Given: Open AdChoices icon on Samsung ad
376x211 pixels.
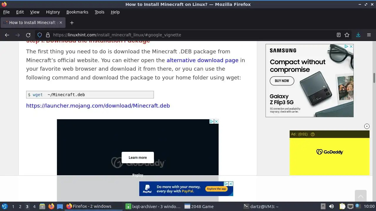Looking at the screenshot, I should (x=347, y=46).
